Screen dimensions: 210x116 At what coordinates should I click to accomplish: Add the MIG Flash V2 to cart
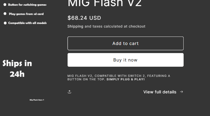pyautogui.click(x=125, y=43)
